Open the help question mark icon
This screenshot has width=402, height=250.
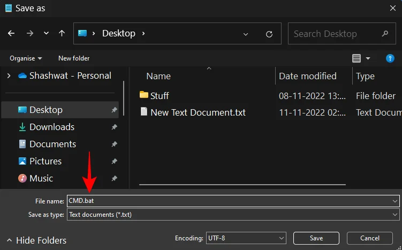[390, 58]
